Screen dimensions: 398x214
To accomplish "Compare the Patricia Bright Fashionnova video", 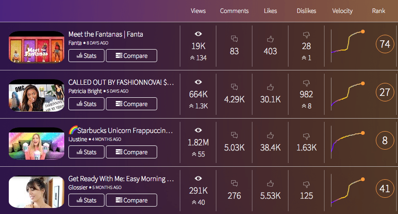I will coord(131,104).
